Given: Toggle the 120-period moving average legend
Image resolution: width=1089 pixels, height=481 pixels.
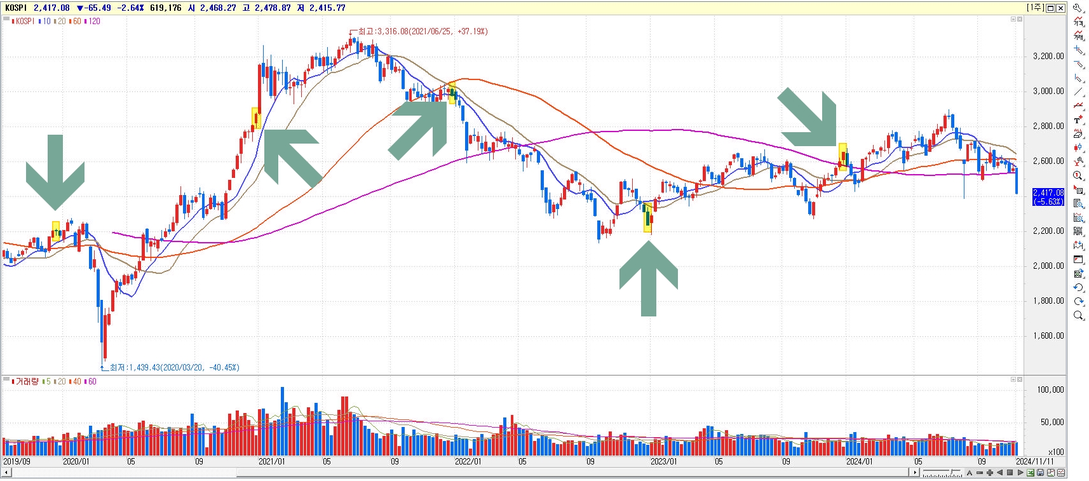Looking at the screenshot, I should 92,21.
